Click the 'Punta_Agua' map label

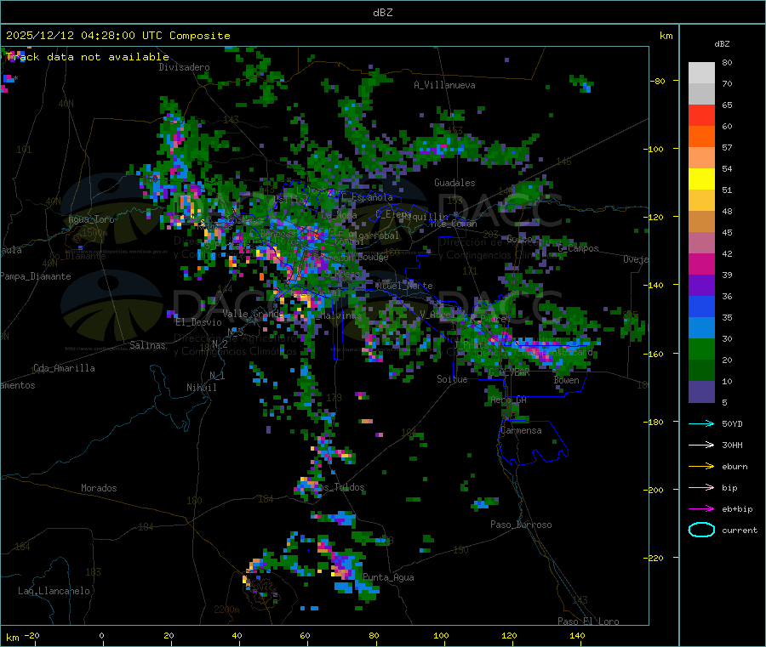(x=388, y=577)
